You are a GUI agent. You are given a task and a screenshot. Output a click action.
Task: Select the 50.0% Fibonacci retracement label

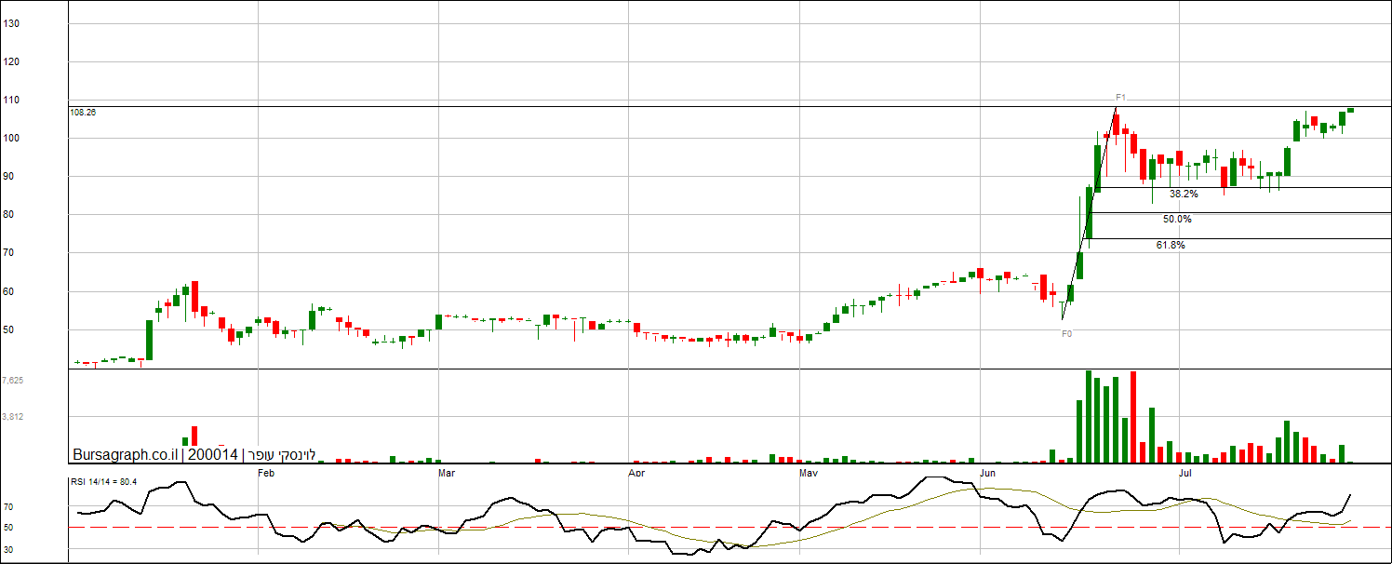tap(1177, 220)
